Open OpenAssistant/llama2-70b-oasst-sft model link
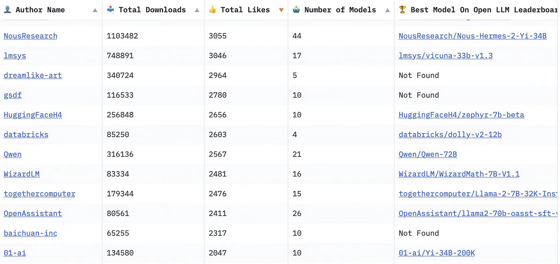Viewport: 560px width, 264px height. 478,214
